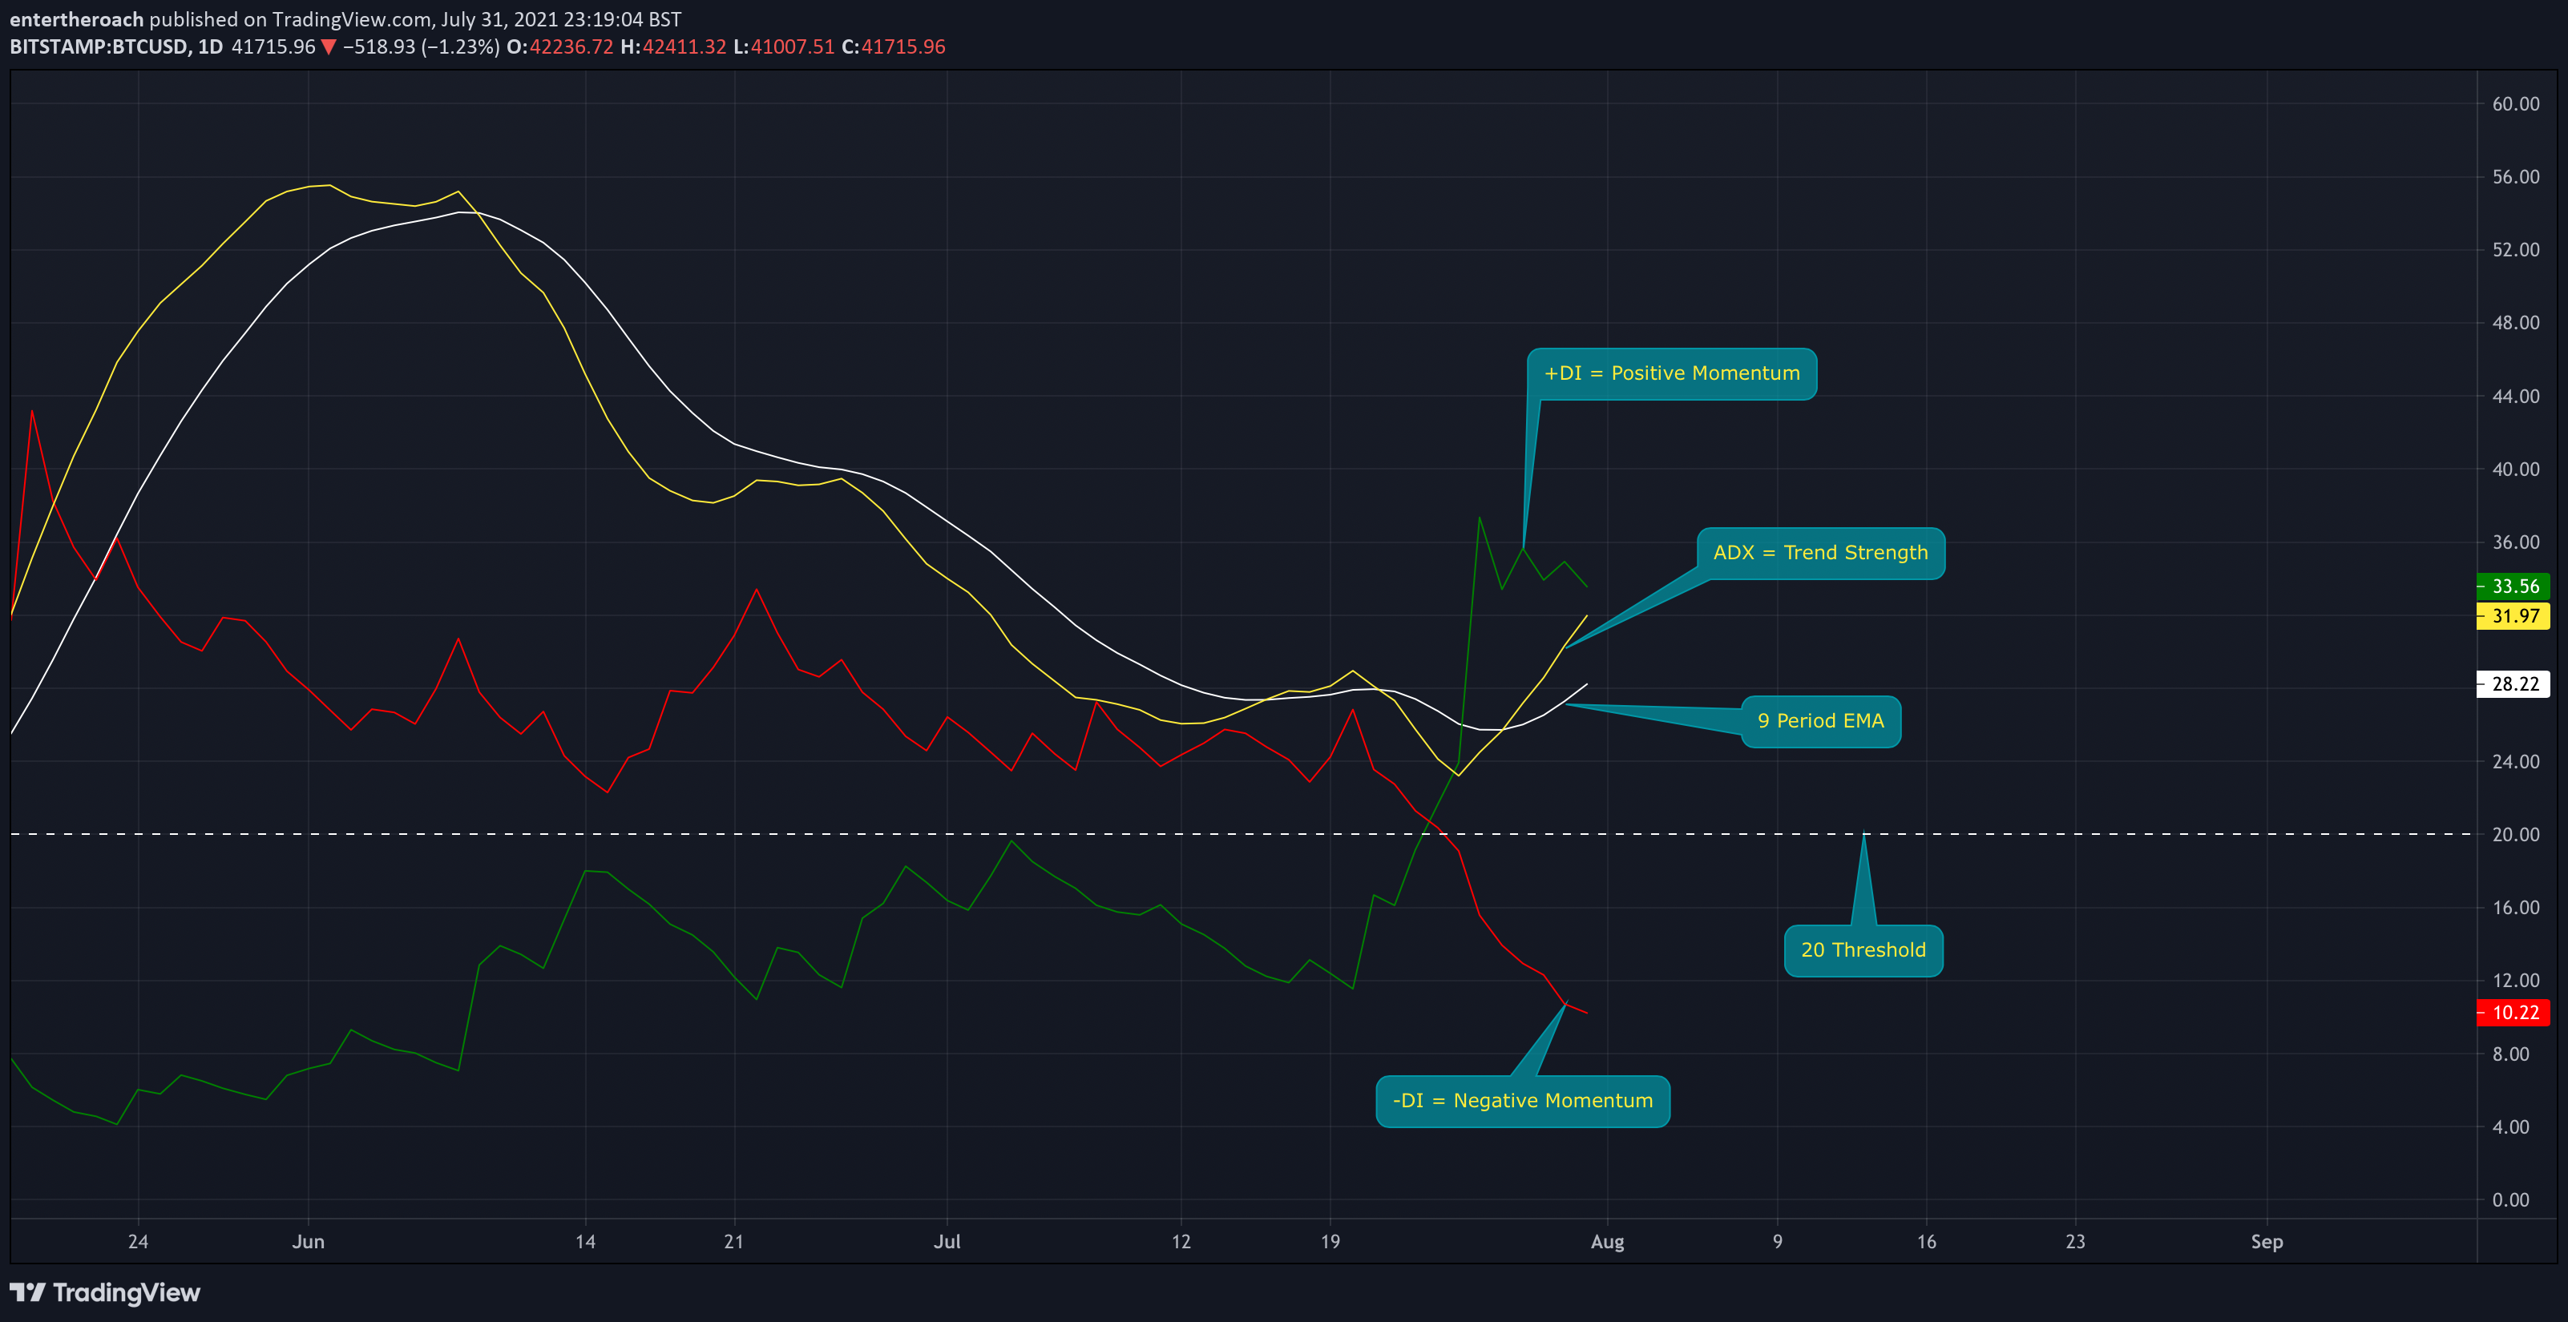Click the author name 'entertheroach'
2568x1322 pixels.
[x=77, y=19]
